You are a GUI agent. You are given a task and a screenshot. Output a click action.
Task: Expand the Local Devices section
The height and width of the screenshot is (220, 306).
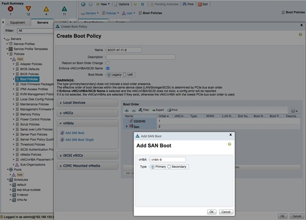point(88,103)
